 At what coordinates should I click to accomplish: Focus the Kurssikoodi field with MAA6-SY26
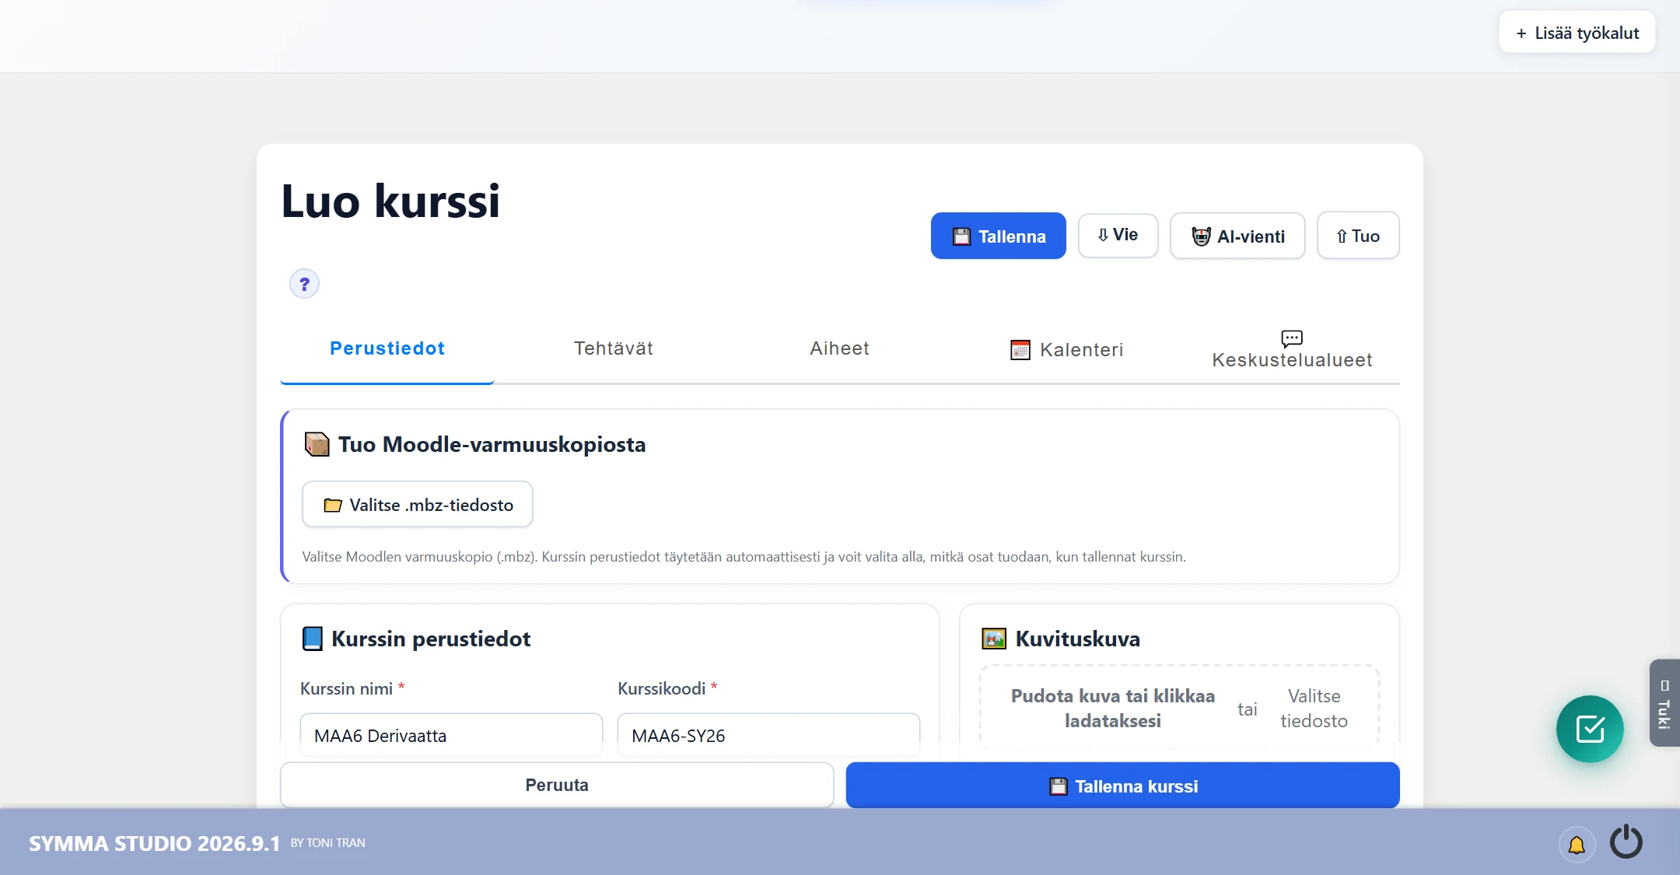pos(768,735)
